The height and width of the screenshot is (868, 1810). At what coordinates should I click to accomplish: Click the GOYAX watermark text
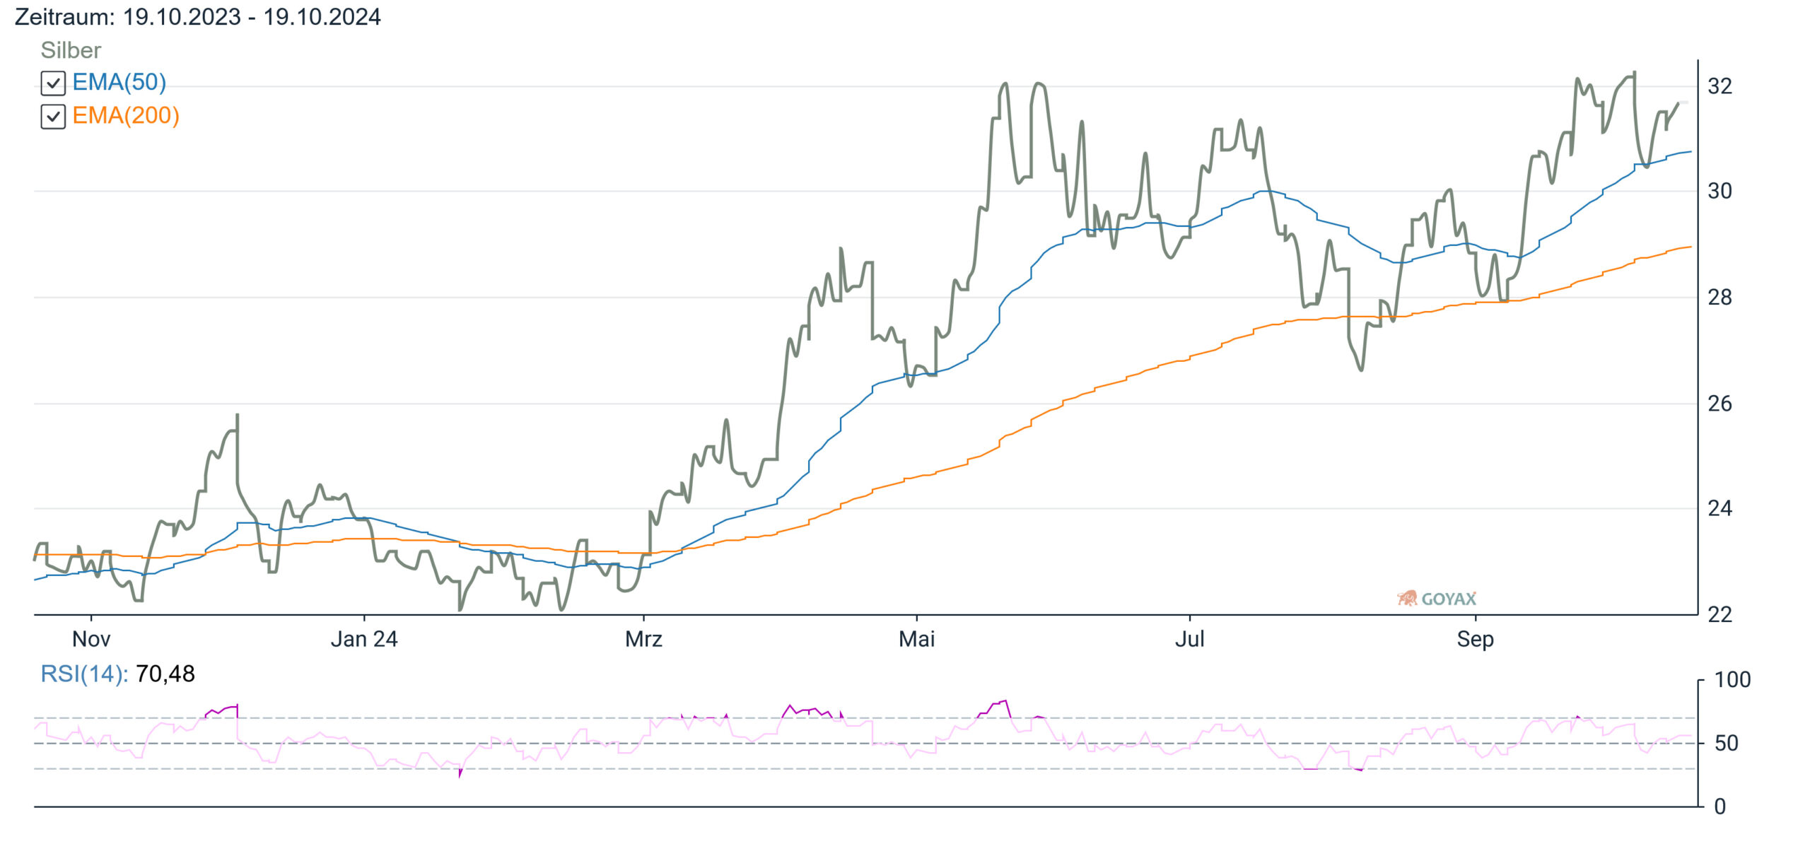pyautogui.click(x=1449, y=599)
